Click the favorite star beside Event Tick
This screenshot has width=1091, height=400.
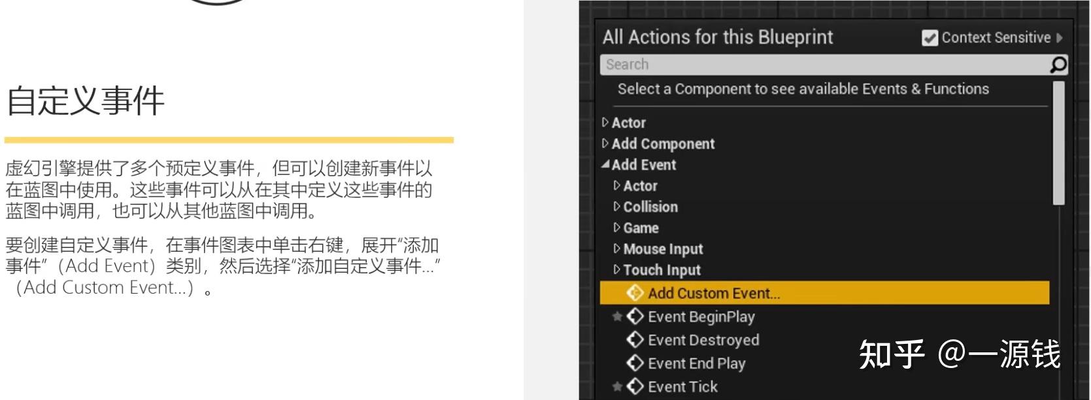click(617, 386)
